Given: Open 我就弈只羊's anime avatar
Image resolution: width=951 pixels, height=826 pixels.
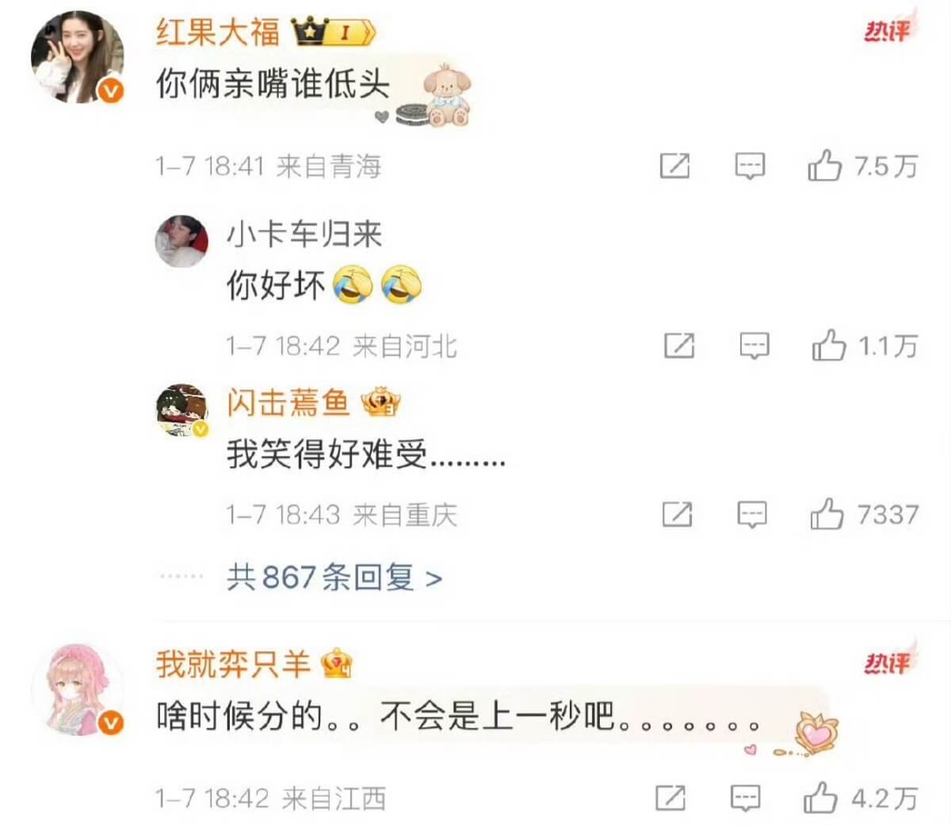Looking at the screenshot, I should click(77, 689).
